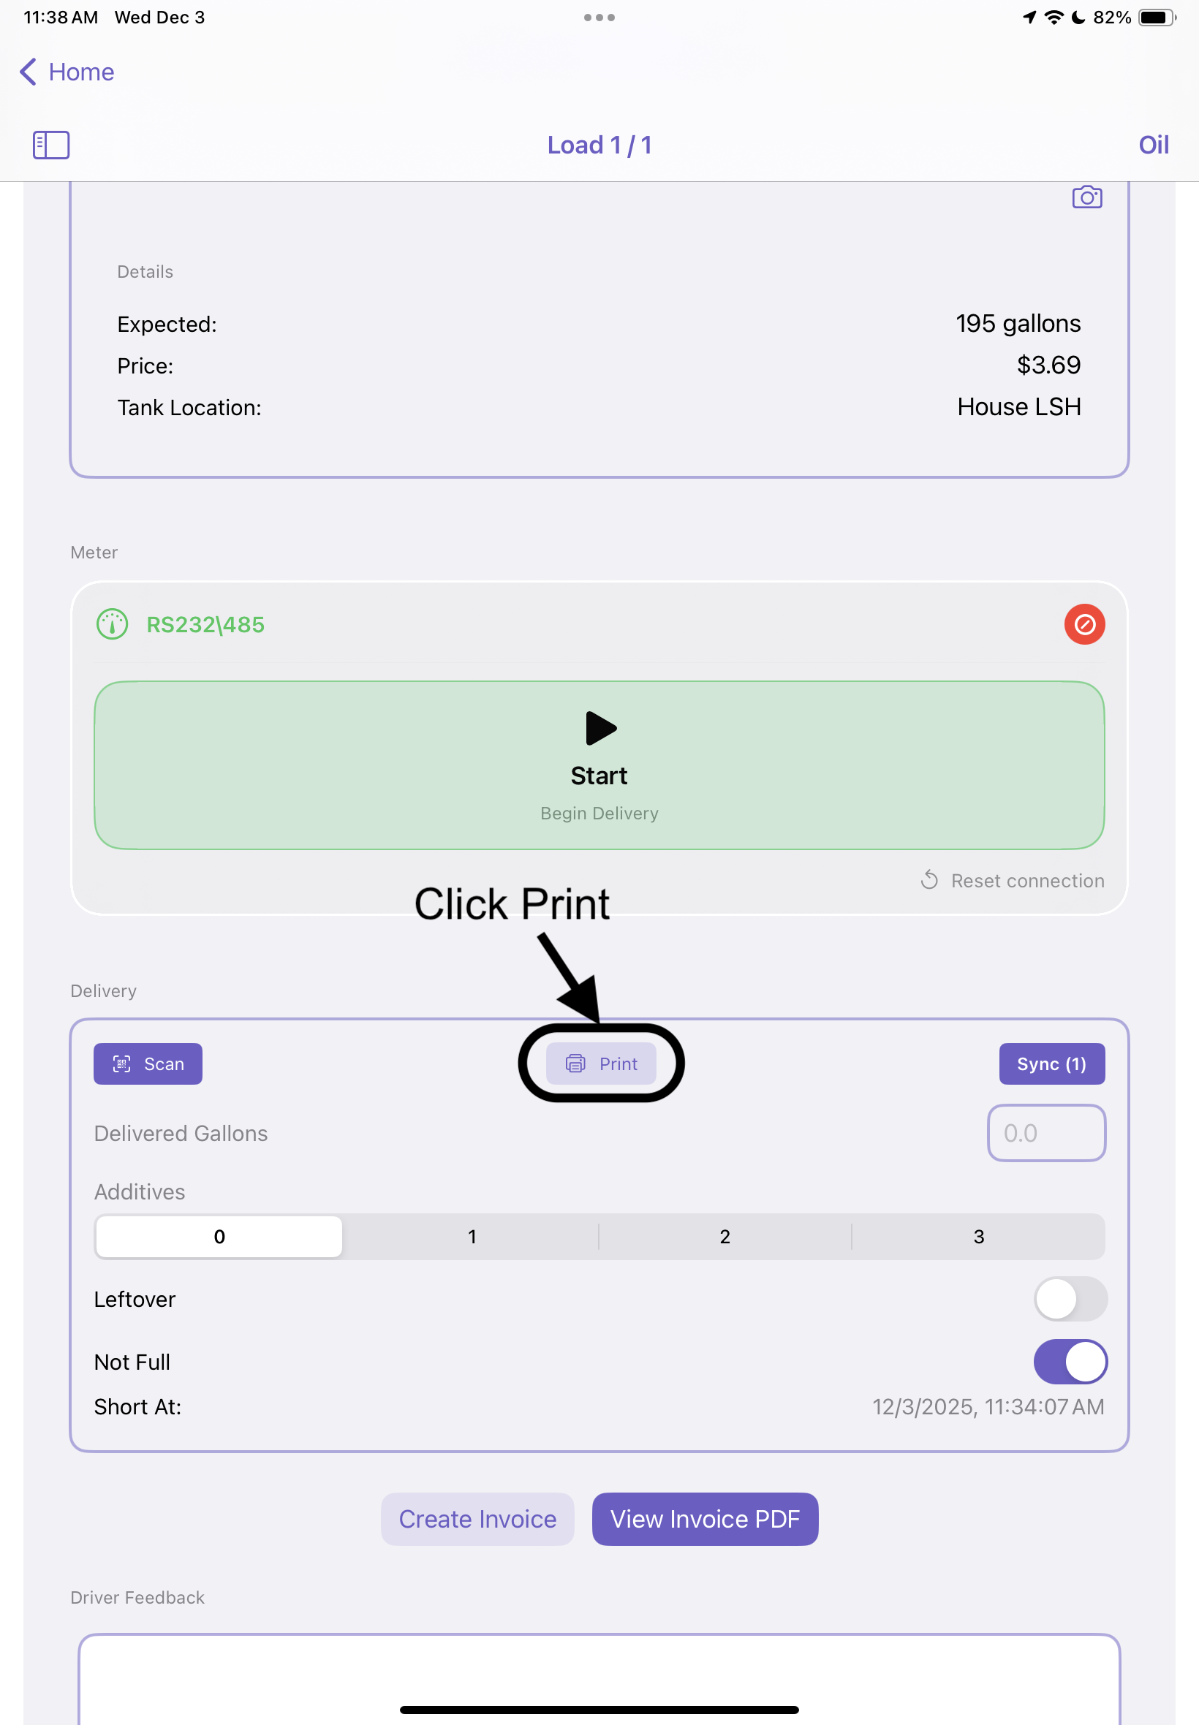Open the Oil menu item
This screenshot has width=1199, height=1725.
pos(1153,145)
